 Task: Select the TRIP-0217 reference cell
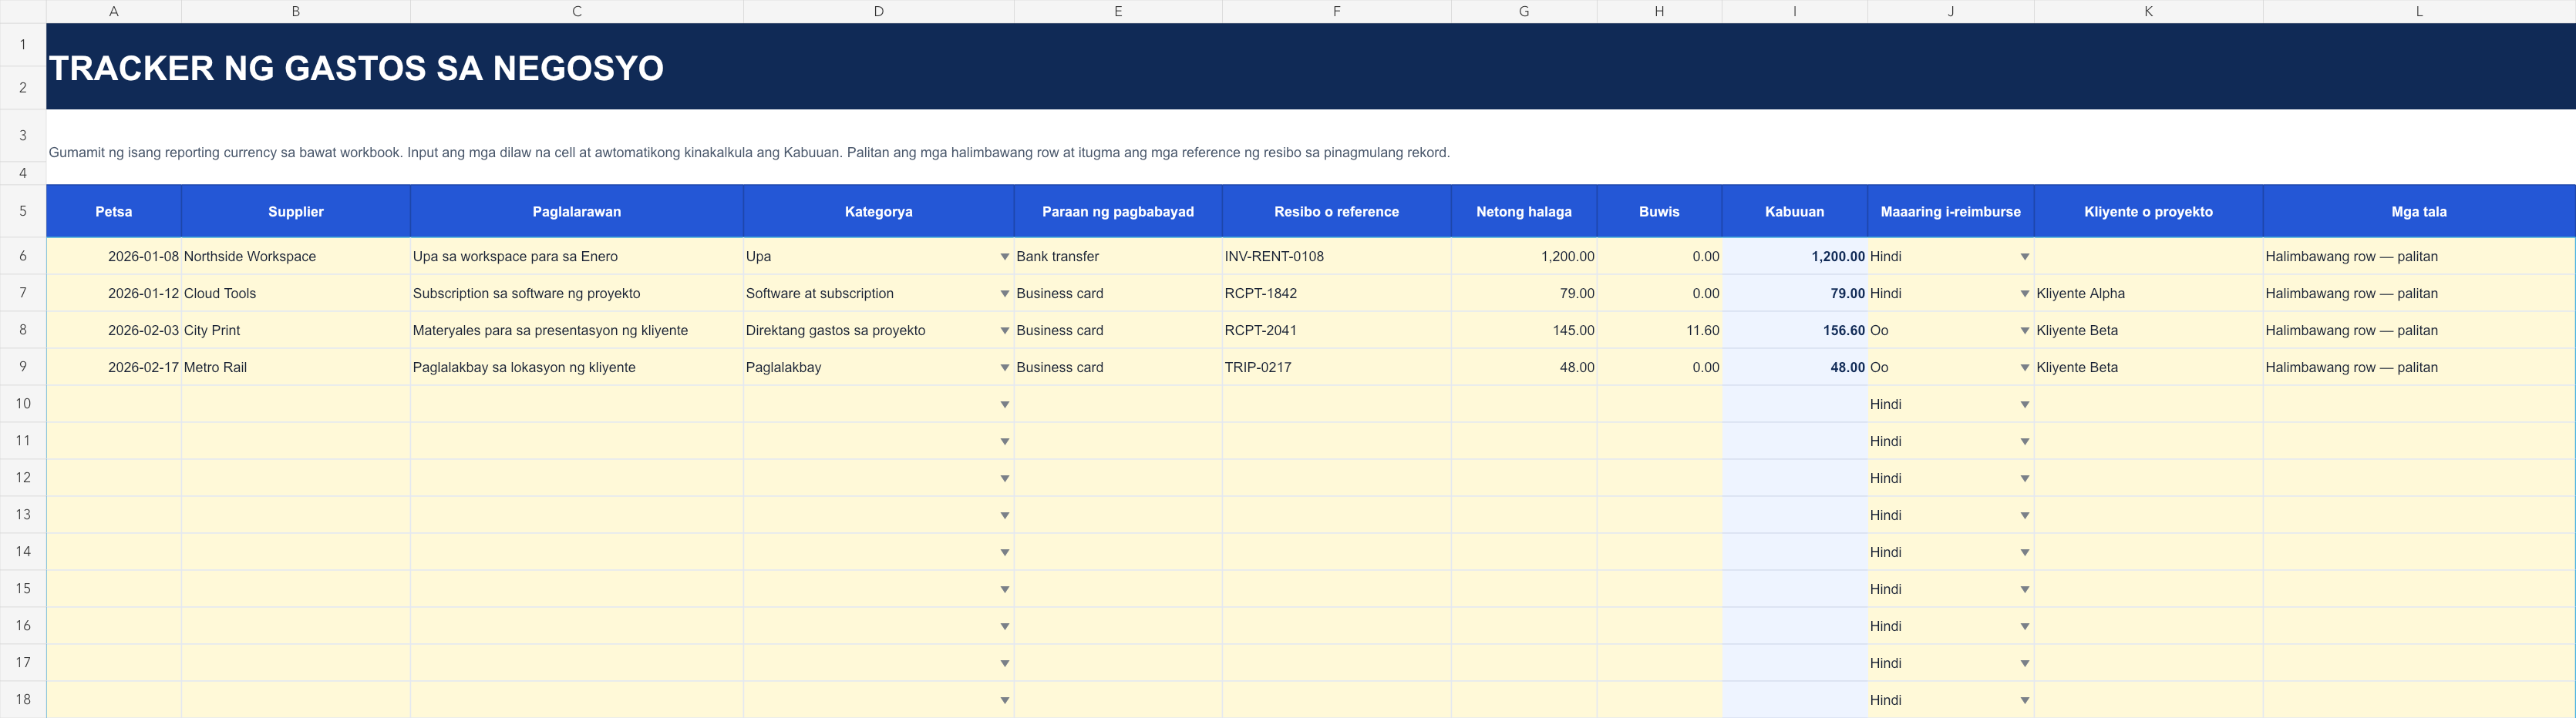click(1336, 367)
